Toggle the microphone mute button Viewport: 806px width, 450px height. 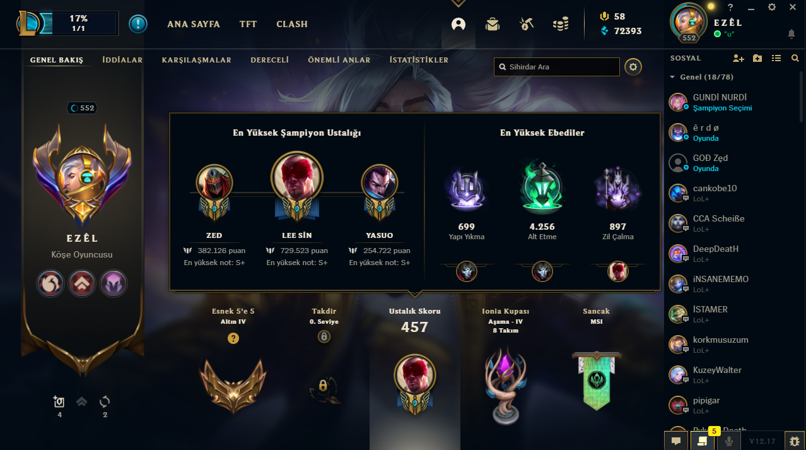point(730,441)
